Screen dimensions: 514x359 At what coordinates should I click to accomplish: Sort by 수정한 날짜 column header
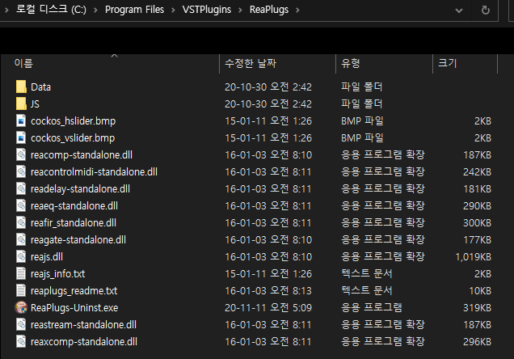(251, 63)
